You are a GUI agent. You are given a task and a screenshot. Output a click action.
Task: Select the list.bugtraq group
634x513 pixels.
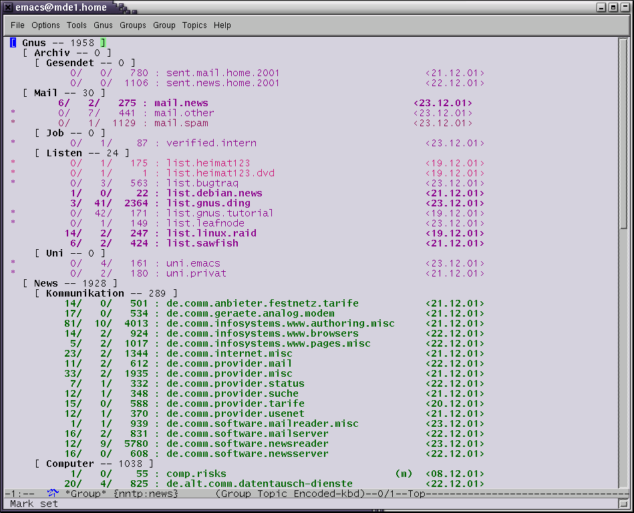202,183
